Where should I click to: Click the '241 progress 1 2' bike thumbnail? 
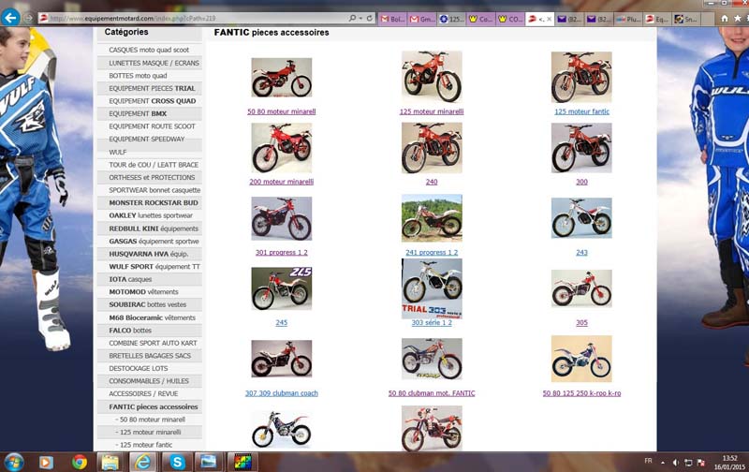tap(432, 218)
